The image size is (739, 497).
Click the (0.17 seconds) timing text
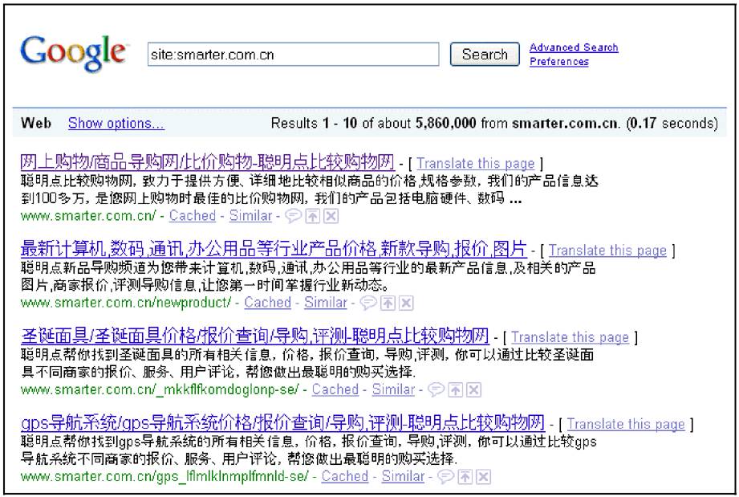[672, 123]
